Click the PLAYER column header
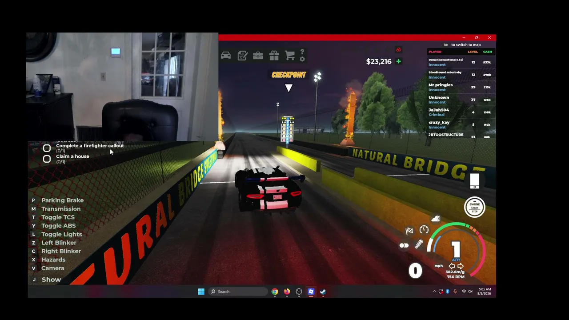 point(435,52)
